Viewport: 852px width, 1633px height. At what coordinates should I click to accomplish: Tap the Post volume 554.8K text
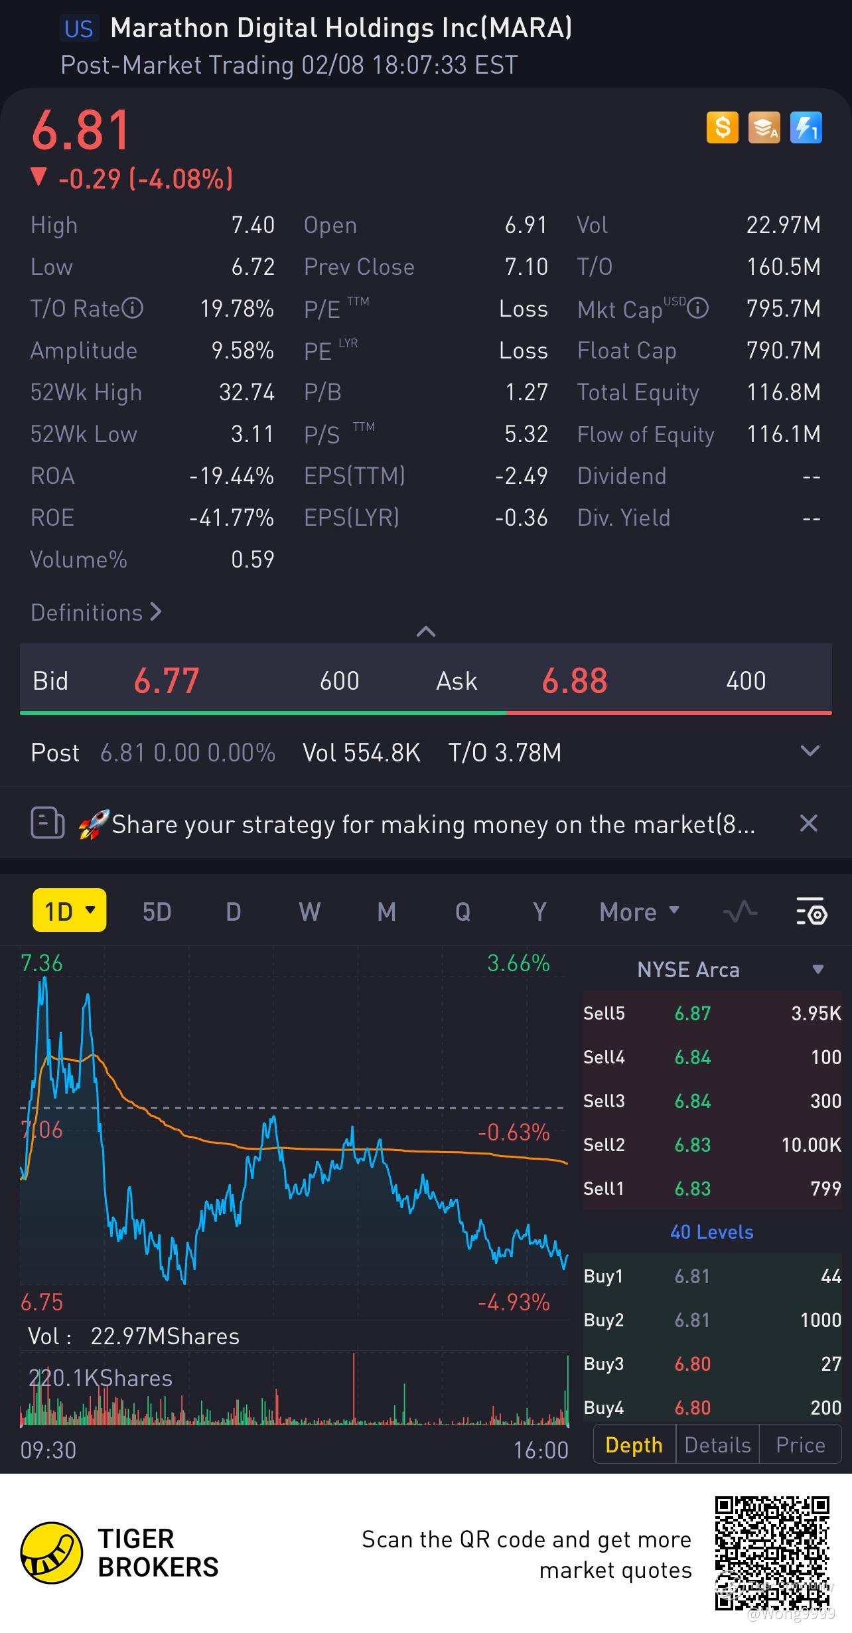(x=362, y=752)
